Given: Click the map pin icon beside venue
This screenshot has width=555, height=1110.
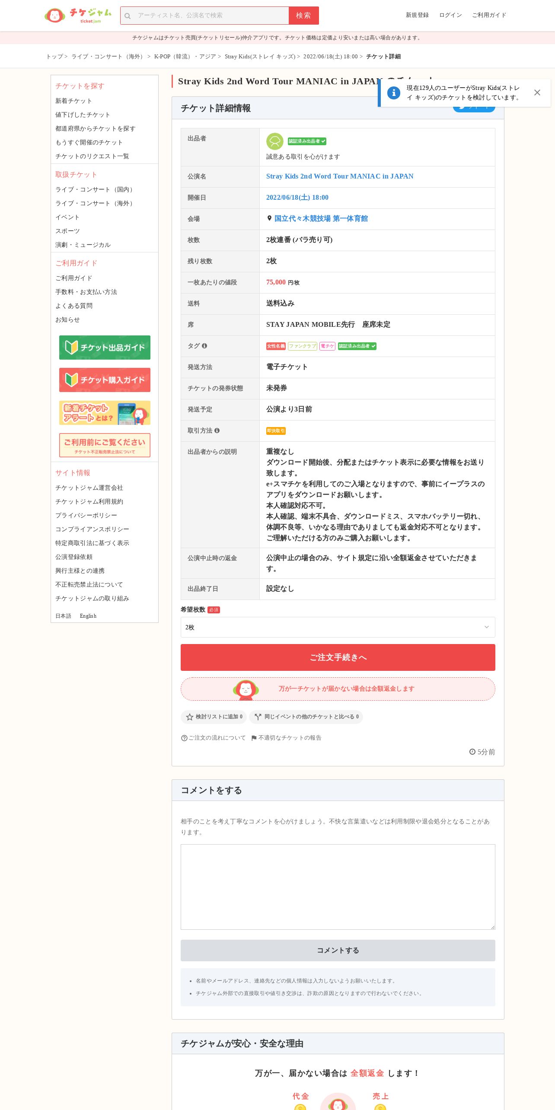Looking at the screenshot, I should (x=269, y=219).
